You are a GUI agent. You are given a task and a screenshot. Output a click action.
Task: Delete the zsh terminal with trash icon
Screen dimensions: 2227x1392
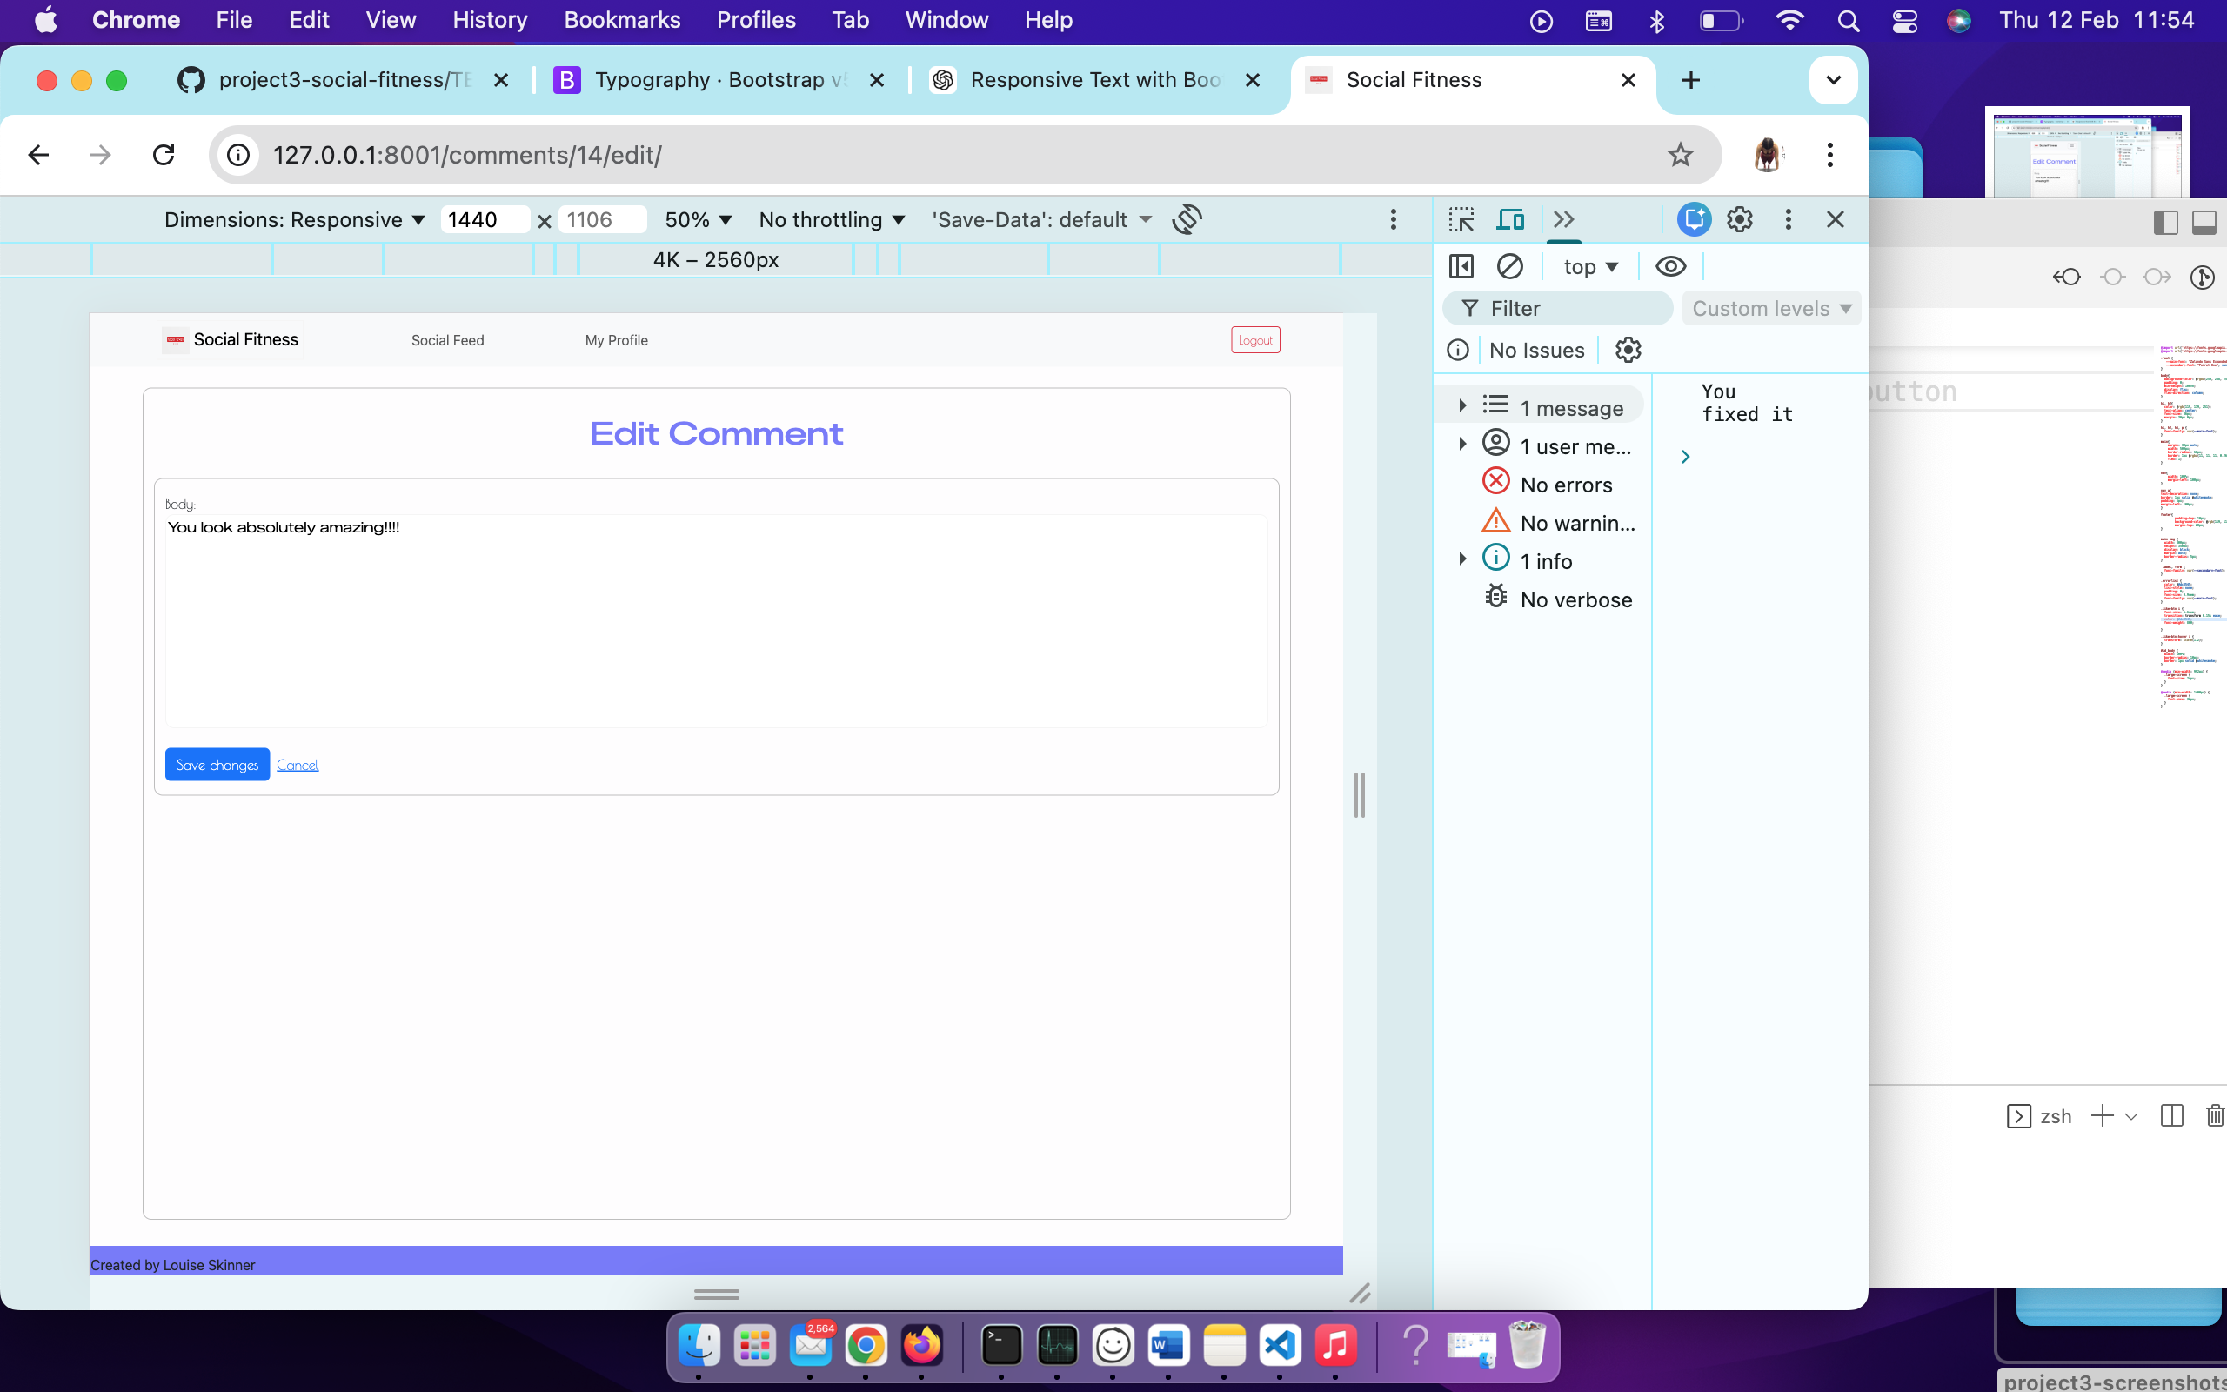(x=2214, y=1116)
